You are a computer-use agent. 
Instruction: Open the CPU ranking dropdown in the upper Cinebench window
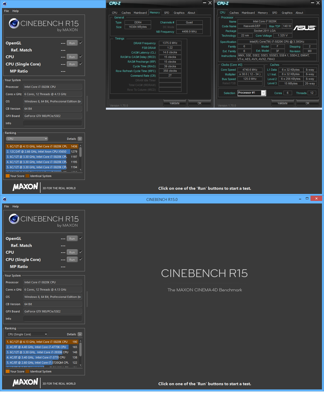point(27,139)
